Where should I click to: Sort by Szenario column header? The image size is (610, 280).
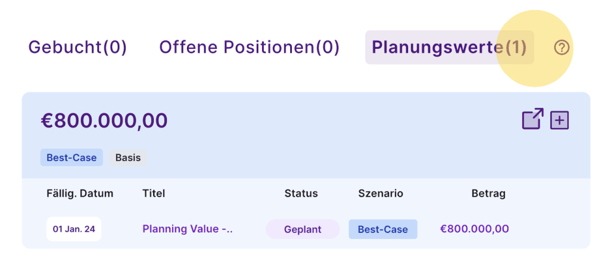pyautogui.click(x=381, y=193)
